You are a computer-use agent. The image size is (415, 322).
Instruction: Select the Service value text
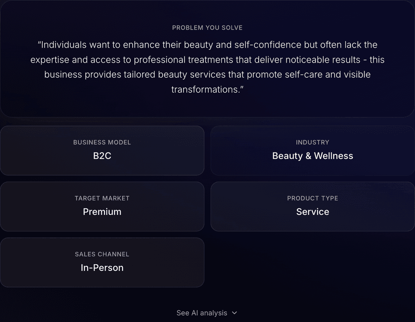click(x=312, y=212)
